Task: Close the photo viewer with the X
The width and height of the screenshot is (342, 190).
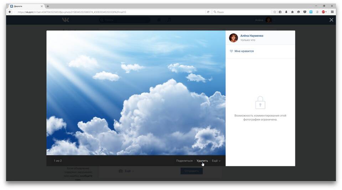Action: [331, 20]
